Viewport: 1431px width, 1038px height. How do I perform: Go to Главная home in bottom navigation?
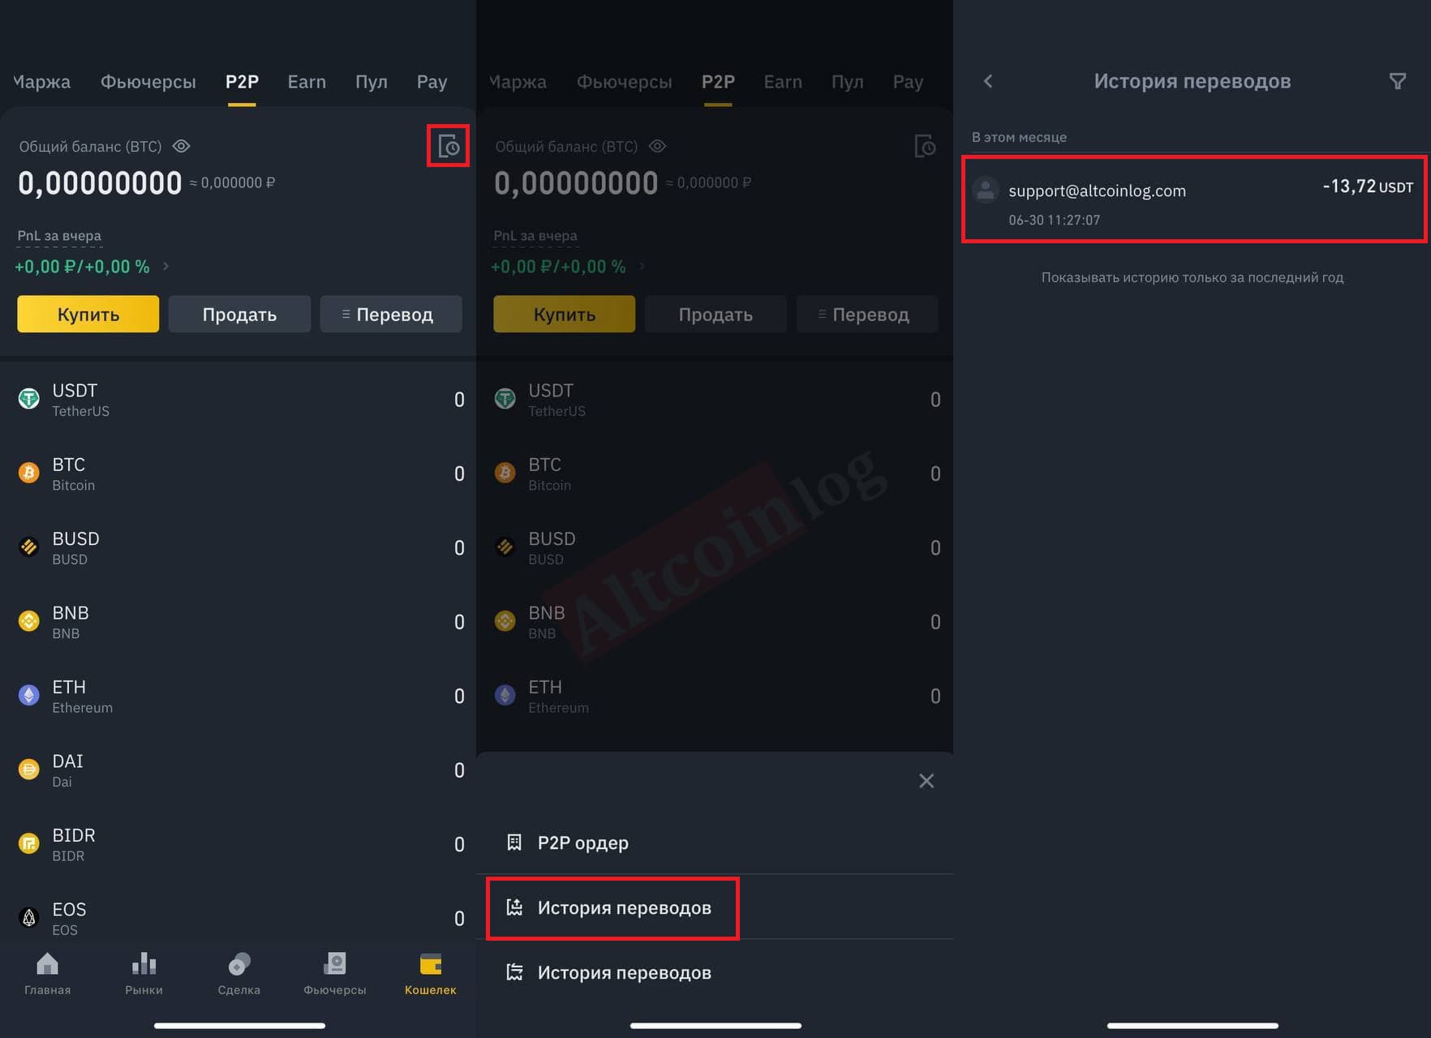coord(47,974)
